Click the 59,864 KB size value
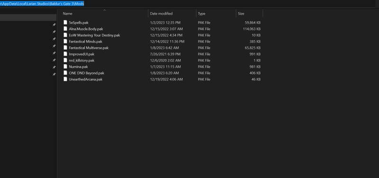 pos(253,23)
